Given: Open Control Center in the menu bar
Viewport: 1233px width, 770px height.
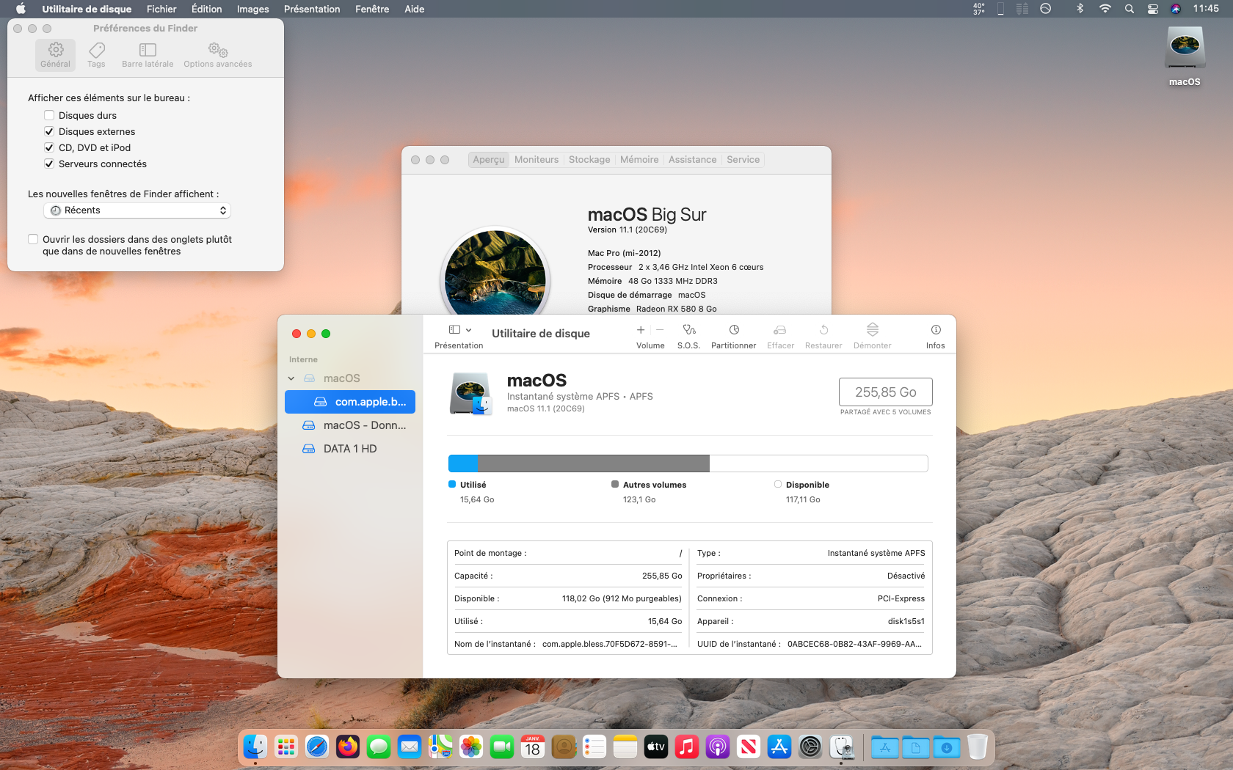Looking at the screenshot, I should [1153, 9].
